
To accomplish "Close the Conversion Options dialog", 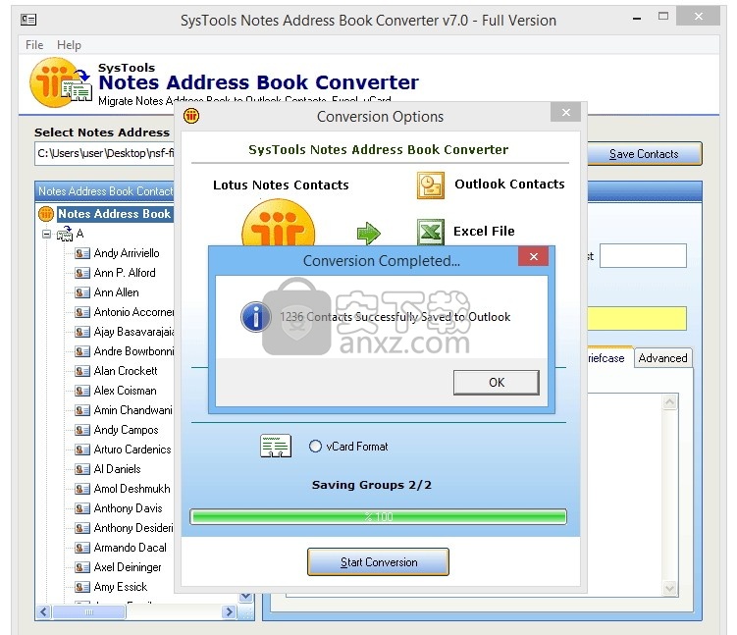I will (566, 112).
